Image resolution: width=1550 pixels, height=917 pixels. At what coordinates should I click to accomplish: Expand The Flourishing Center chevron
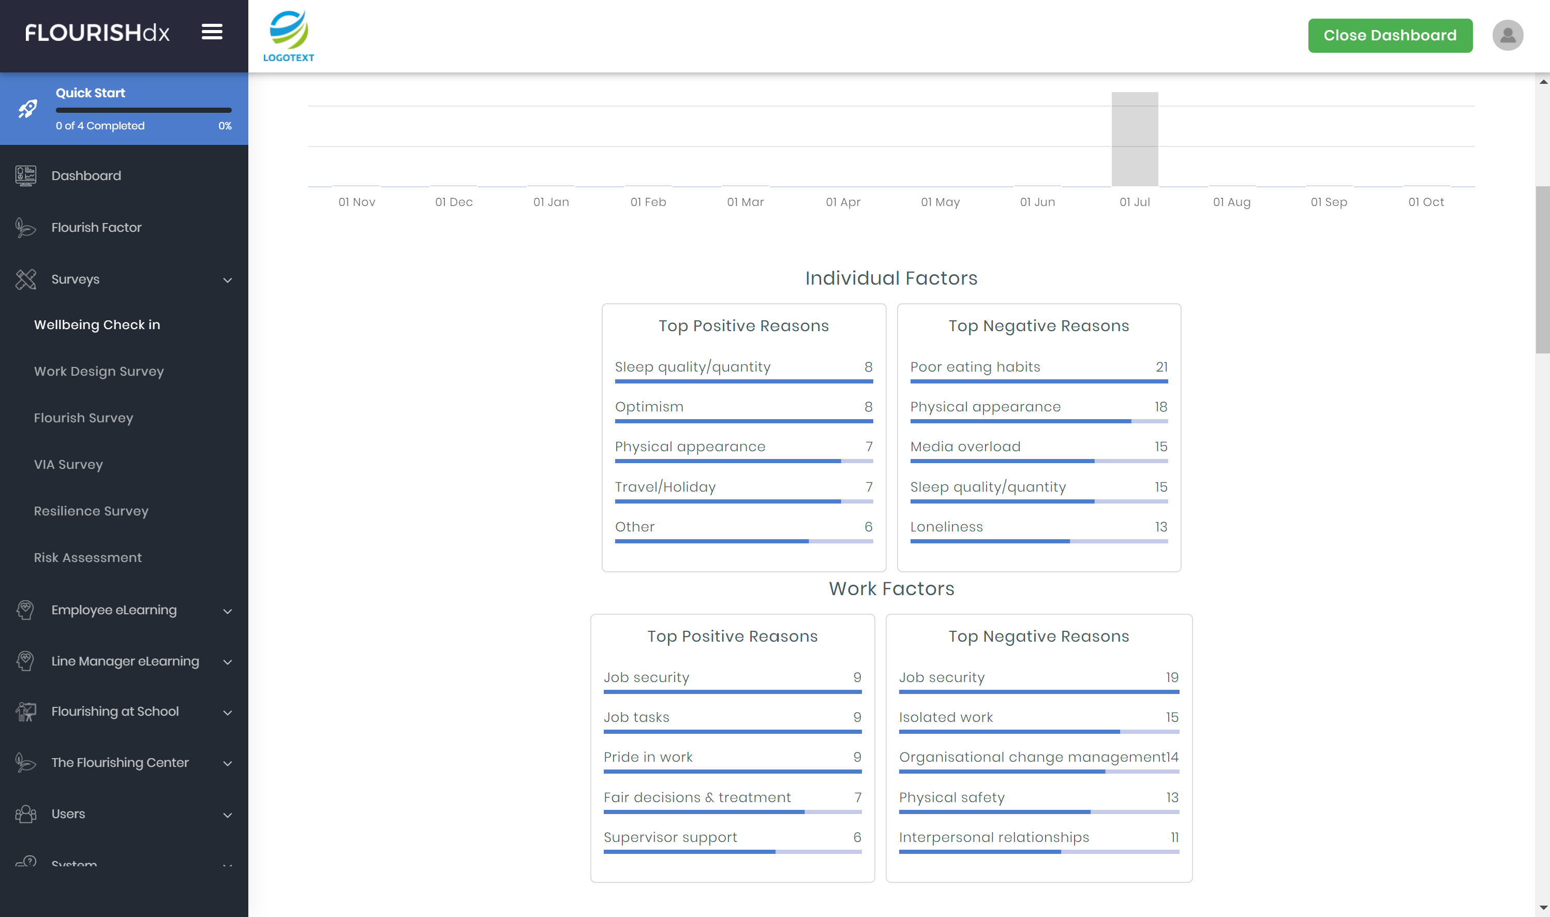[x=227, y=763]
